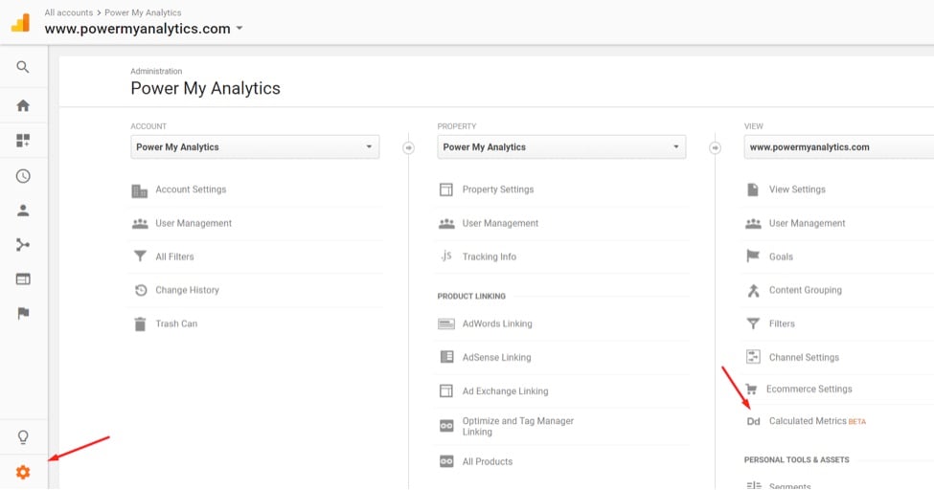
Task: Click arrow connector between Account and Property
Action: (409, 147)
